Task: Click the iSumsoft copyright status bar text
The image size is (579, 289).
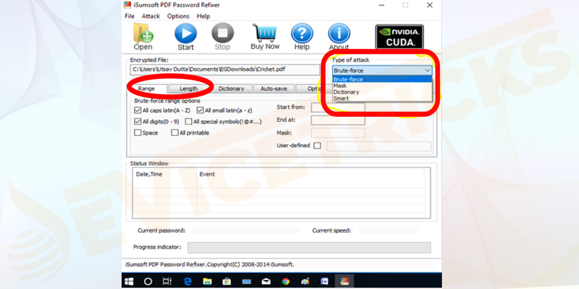Action: (x=210, y=265)
